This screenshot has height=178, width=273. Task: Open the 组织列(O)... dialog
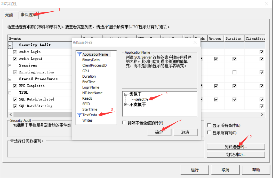236,154
